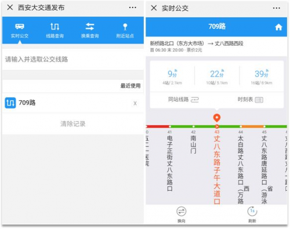The image size is (290, 229).
Task: Select the 9分 arriving bus estimate
Action: 172,77
